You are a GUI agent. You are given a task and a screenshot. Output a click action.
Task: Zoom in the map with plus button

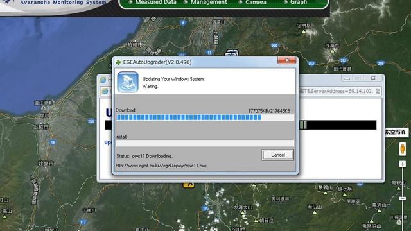[403, 164]
